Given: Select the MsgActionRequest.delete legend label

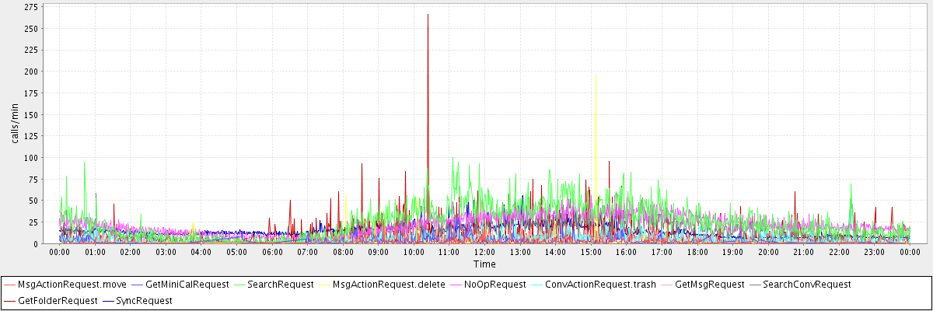Looking at the screenshot, I should click(x=389, y=285).
